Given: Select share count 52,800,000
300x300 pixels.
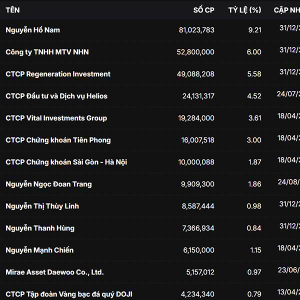Looking at the screenshot, I should tap(195, 52).
